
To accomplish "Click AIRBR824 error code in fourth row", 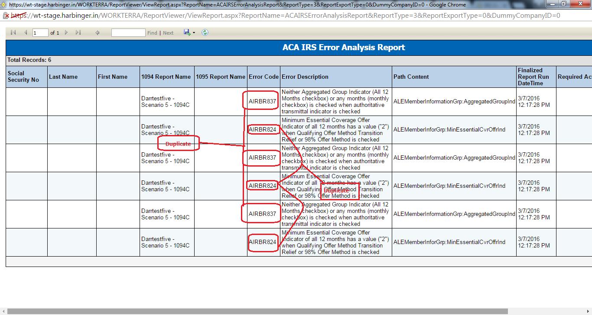I will (x=262, y=186).
